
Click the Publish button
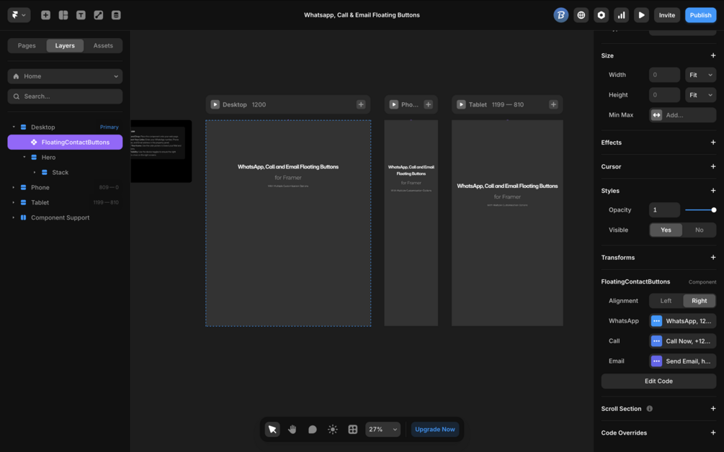point(700,15)
